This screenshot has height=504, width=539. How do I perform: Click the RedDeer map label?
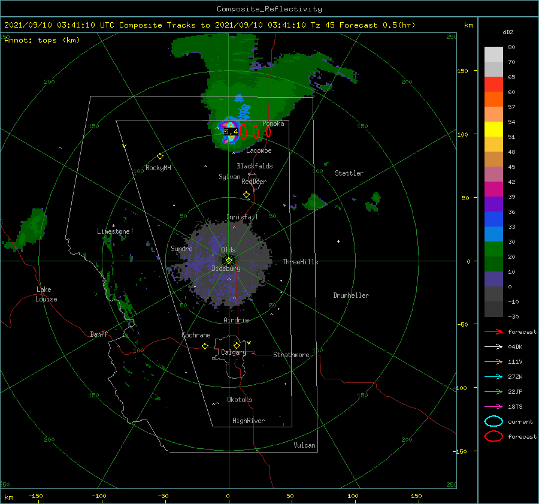coord(254,182)
